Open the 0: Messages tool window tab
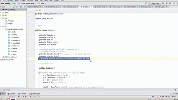The image size is (178, 100). [34, 94]
